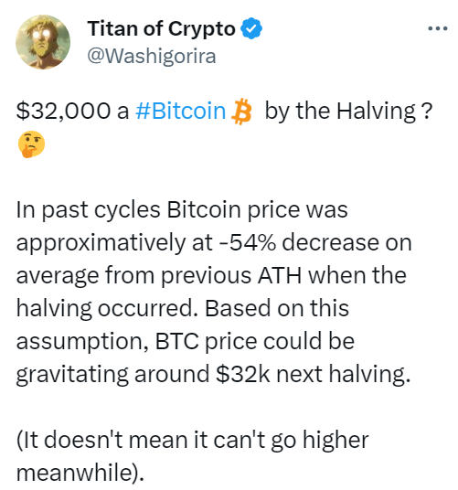This screenshot has width=458, height=490.
Task: Click the "gravitating around" phrase
Action: (112, 375)
